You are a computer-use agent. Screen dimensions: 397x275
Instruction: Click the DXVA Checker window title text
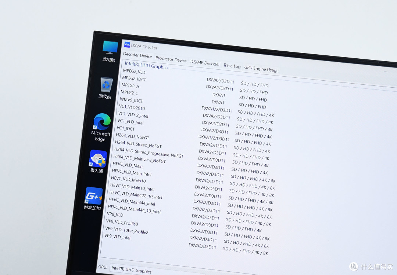tap(144, 47)
